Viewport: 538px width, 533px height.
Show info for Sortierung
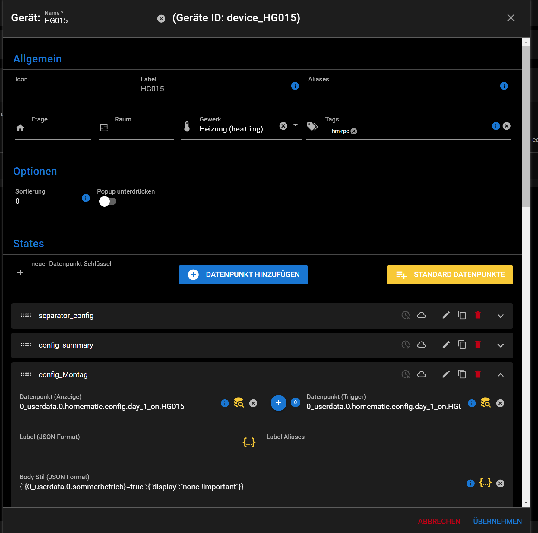[86, 198]
